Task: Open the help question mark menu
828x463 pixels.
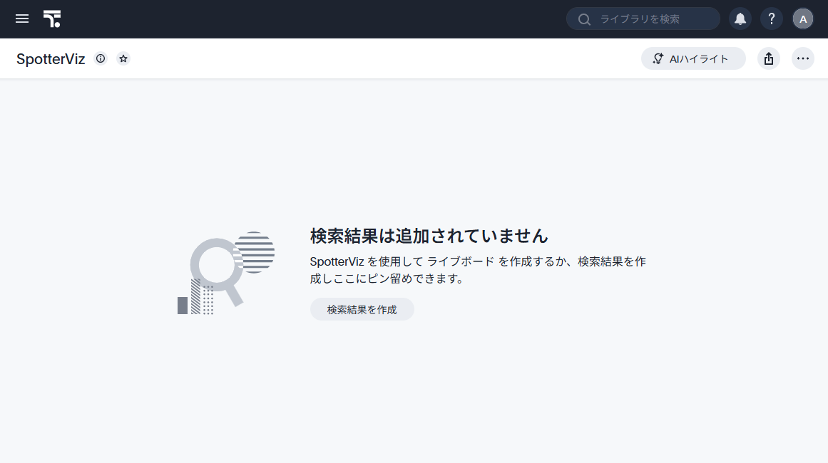Action: (x=771, y=19)
